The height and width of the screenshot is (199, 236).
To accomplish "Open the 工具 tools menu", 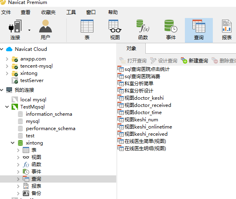I will 71,12.
